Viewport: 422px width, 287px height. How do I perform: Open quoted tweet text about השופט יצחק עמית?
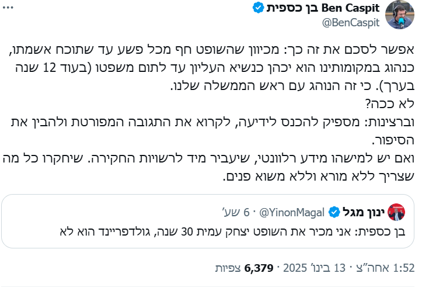[x=233, y=230]
